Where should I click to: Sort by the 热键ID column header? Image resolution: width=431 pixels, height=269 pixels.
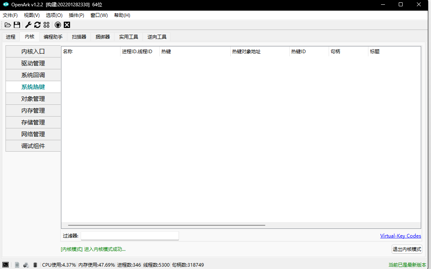[x=309, y=52]
